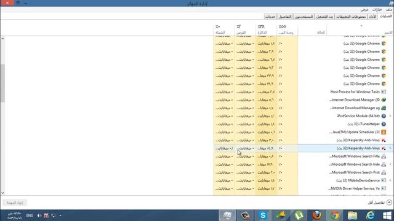Open the Windows Start button on taskbar

point(387,215)
